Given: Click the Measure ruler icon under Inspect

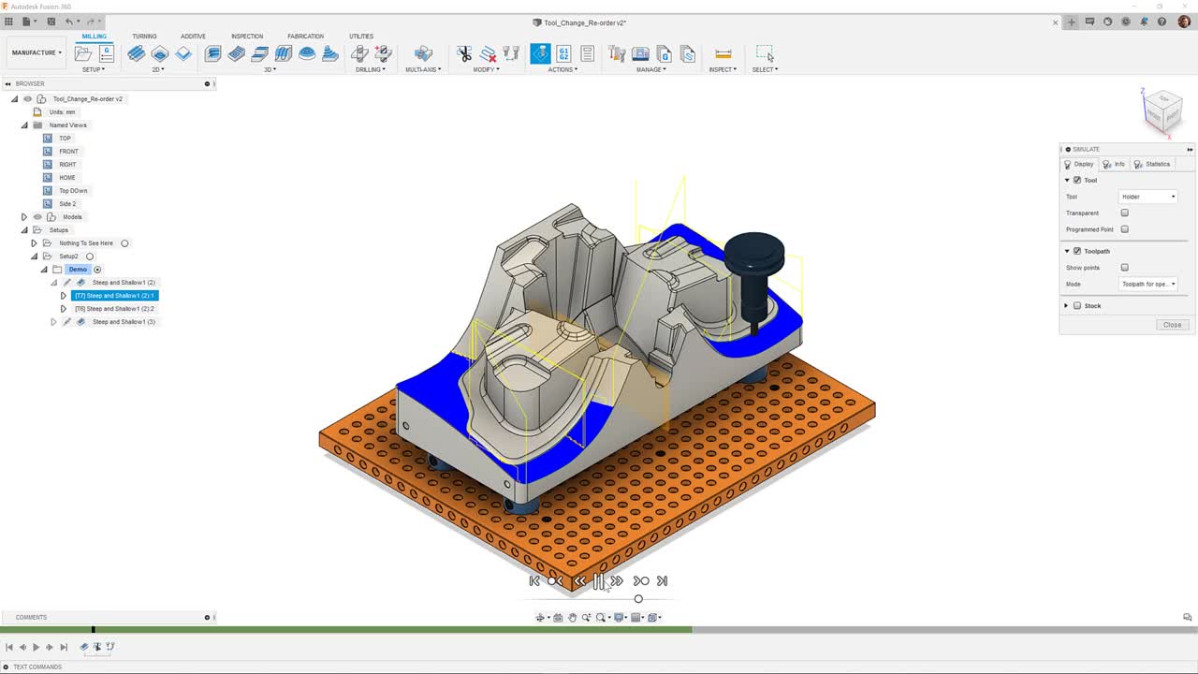Looking at the screenshot, I should [x=723, y=54].
